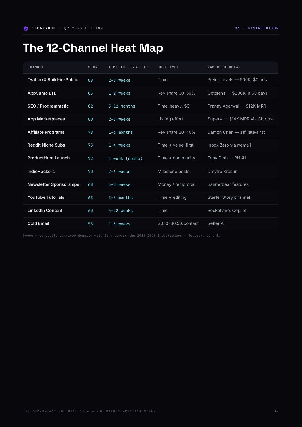Select the 'Reddit Niche Subs' channel cell
The height and width of the screenshot is (427, 302).
46,145
